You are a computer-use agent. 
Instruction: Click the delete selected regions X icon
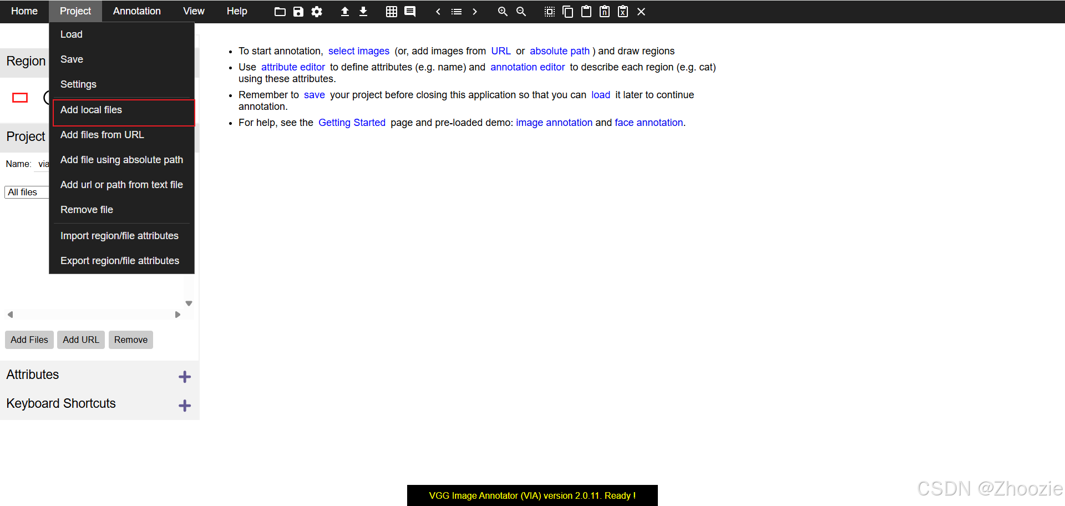pyautogui.click(x=641, y=12)
